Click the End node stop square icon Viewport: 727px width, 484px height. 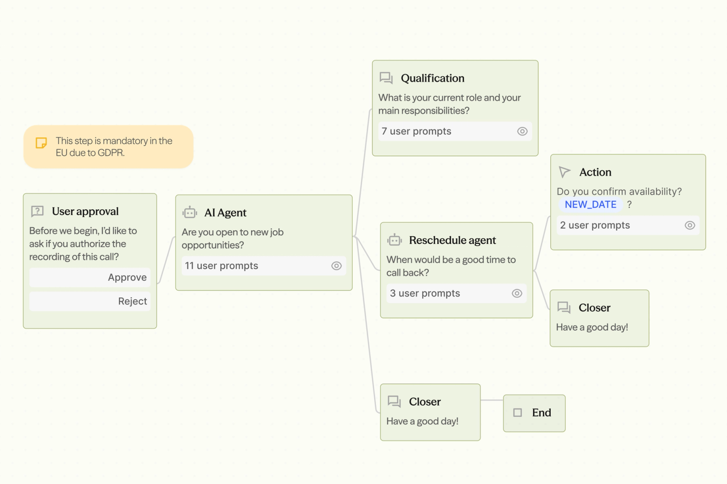click(518, 412)
